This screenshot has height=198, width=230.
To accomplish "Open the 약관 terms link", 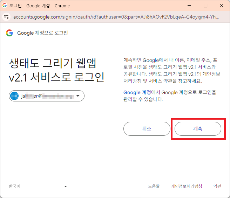I will pos(217,186).
